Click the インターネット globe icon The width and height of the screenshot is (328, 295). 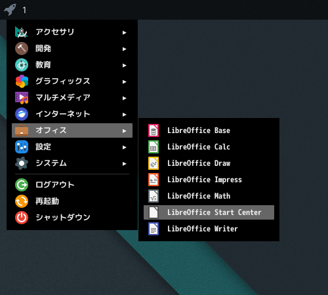tap(22, 114)
